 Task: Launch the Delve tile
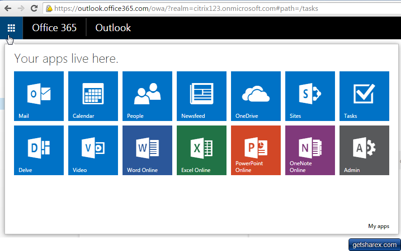pyautogui.click(x=39, y=150)
